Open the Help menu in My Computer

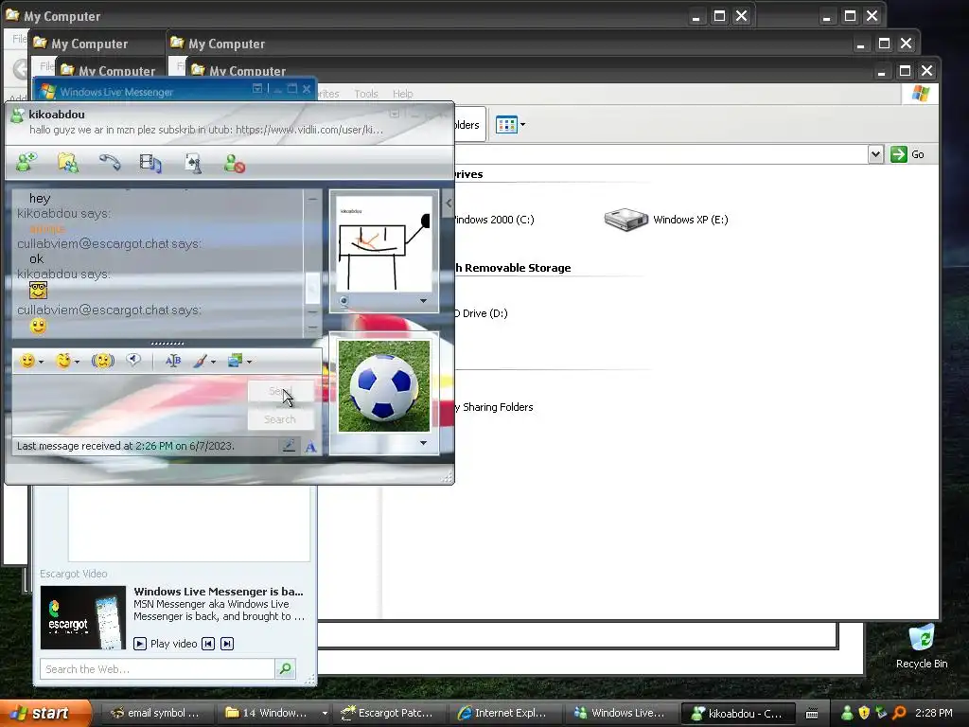click(402, 94)
